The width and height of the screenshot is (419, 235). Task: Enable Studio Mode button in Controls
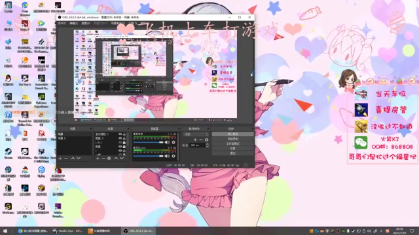pos(233,144)
